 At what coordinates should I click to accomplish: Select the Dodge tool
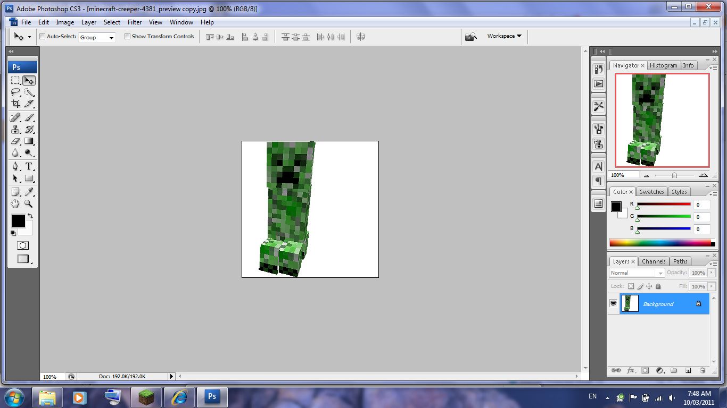click(29, 153)
